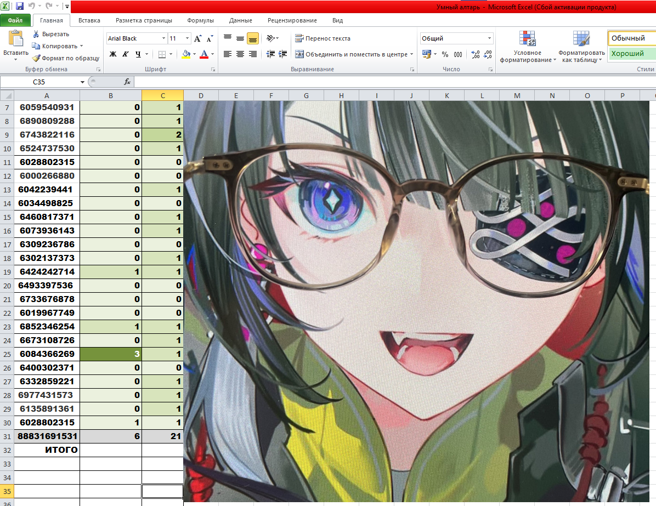This screenshot has height=506, width=656.
Task: Open Шрифт group dialog launcher
Action: (x=213, y=70)
